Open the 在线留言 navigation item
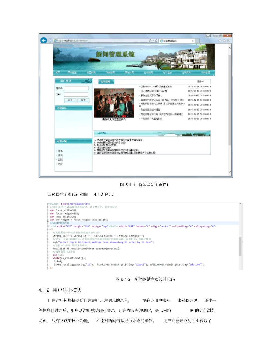Viewport: 256px width, 363px height. click(186, 73)
